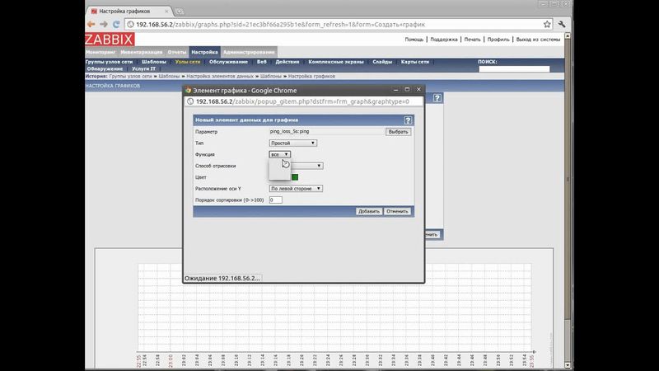Click the browser forward arrow
The width and height of the screenshot is (659, 371).
pos(104,24)
